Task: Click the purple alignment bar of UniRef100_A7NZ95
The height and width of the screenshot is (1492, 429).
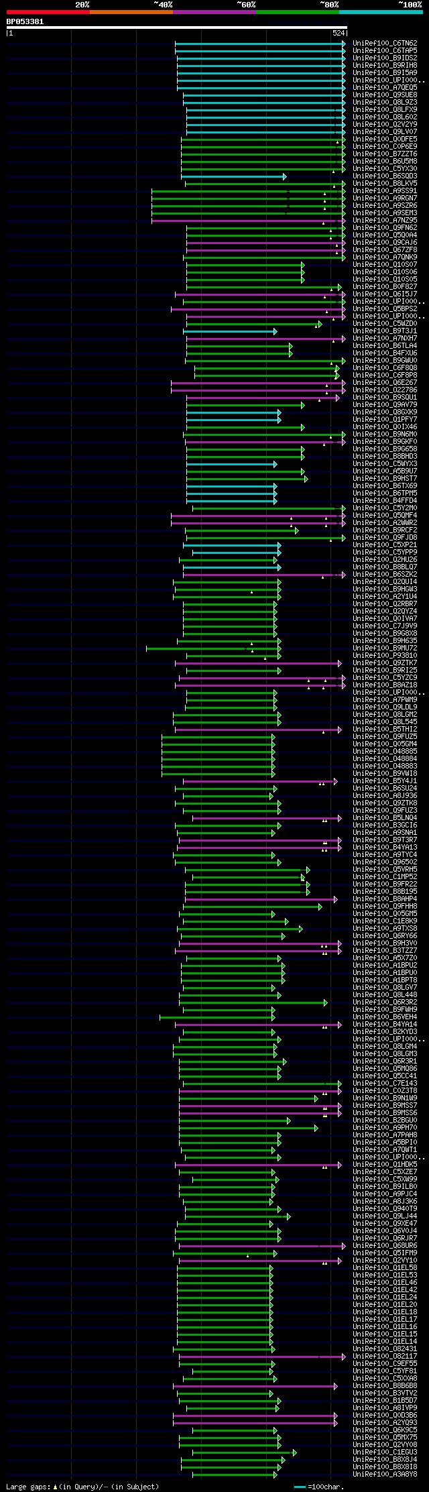Action: pyautogui.click(x=249, y=221)
